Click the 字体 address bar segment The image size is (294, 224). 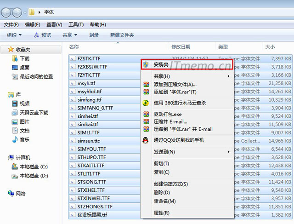coord(49,12)
